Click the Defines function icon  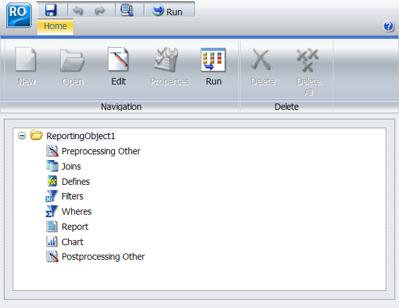(x=52, y=181)
